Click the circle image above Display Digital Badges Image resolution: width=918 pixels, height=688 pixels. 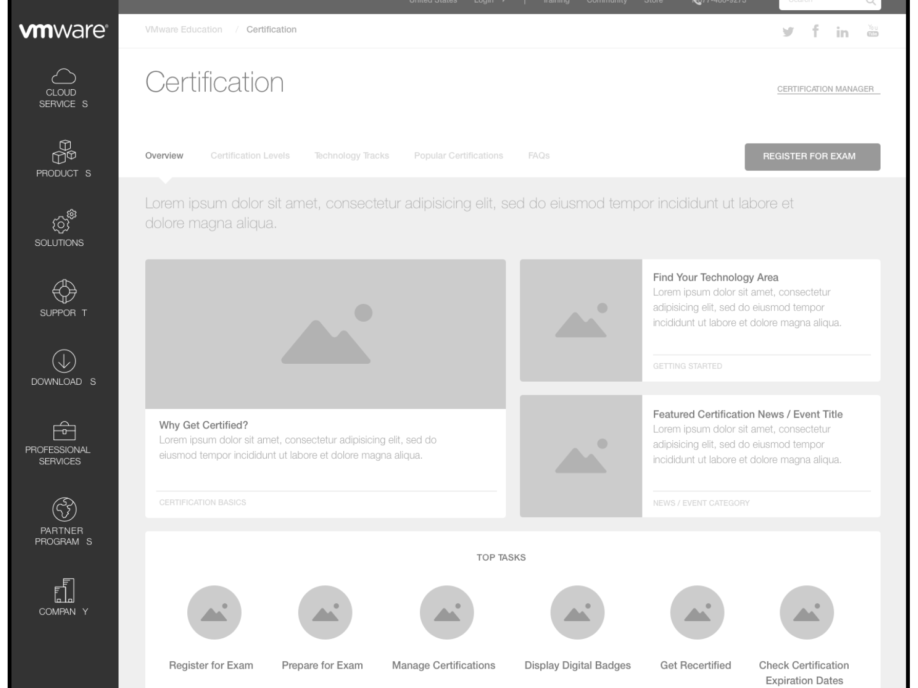(577, 612)
